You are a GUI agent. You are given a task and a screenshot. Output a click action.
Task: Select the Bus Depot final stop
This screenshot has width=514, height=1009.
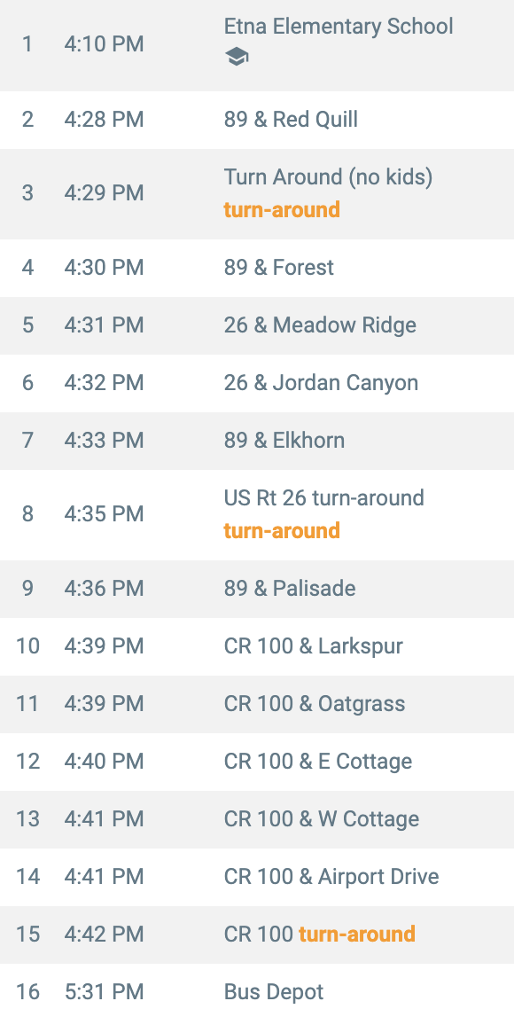pos(257,989)
